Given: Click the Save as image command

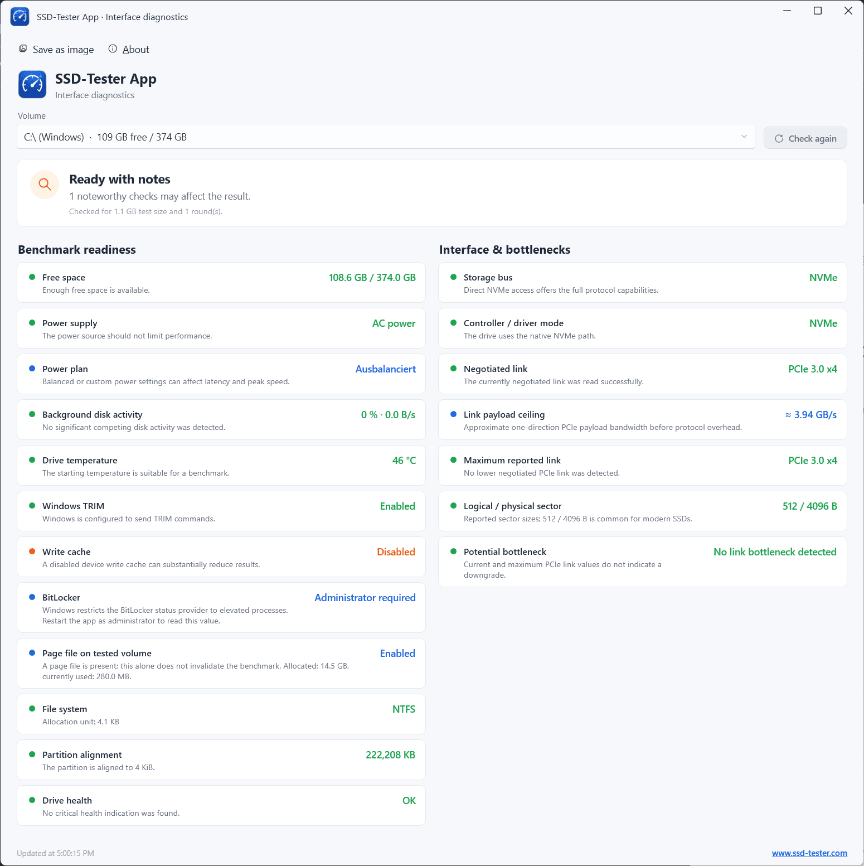Looking at the screenshot, I should click(x=56, y=50).
